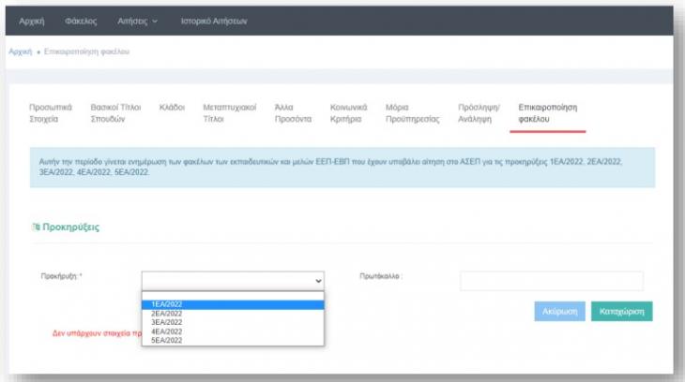Open Ιστορικό Αιτήσεων in top menu
The width and height of the screenshot is (685, 382).
tap(212, 21)
